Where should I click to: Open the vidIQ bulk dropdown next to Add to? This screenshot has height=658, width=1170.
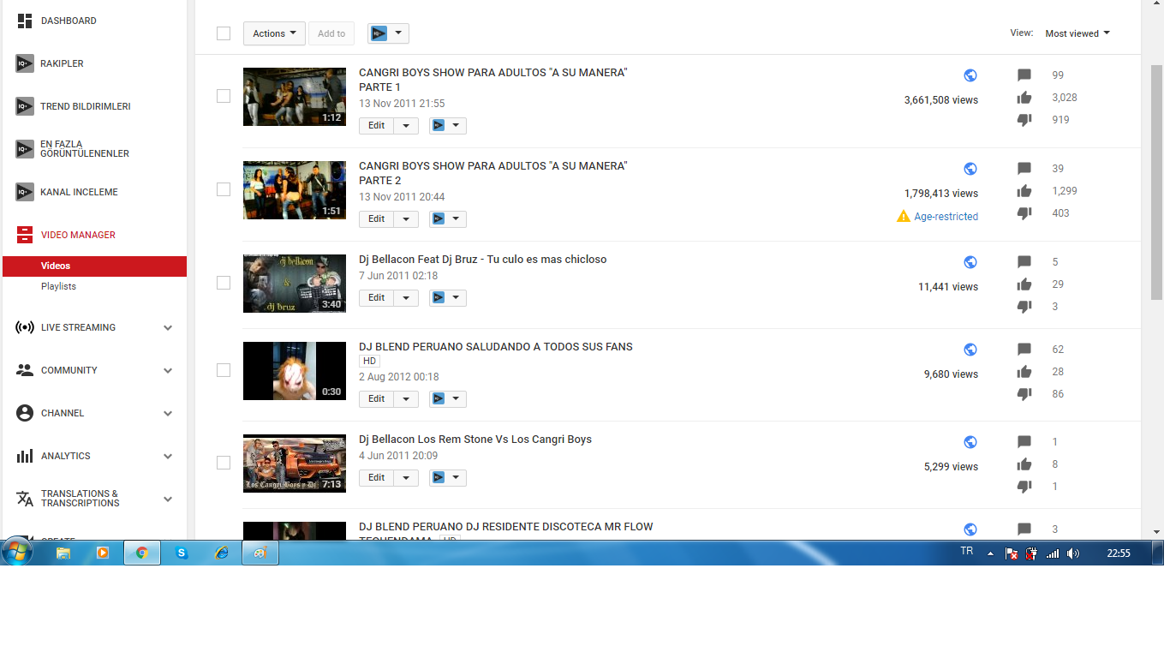click(388, 33)
